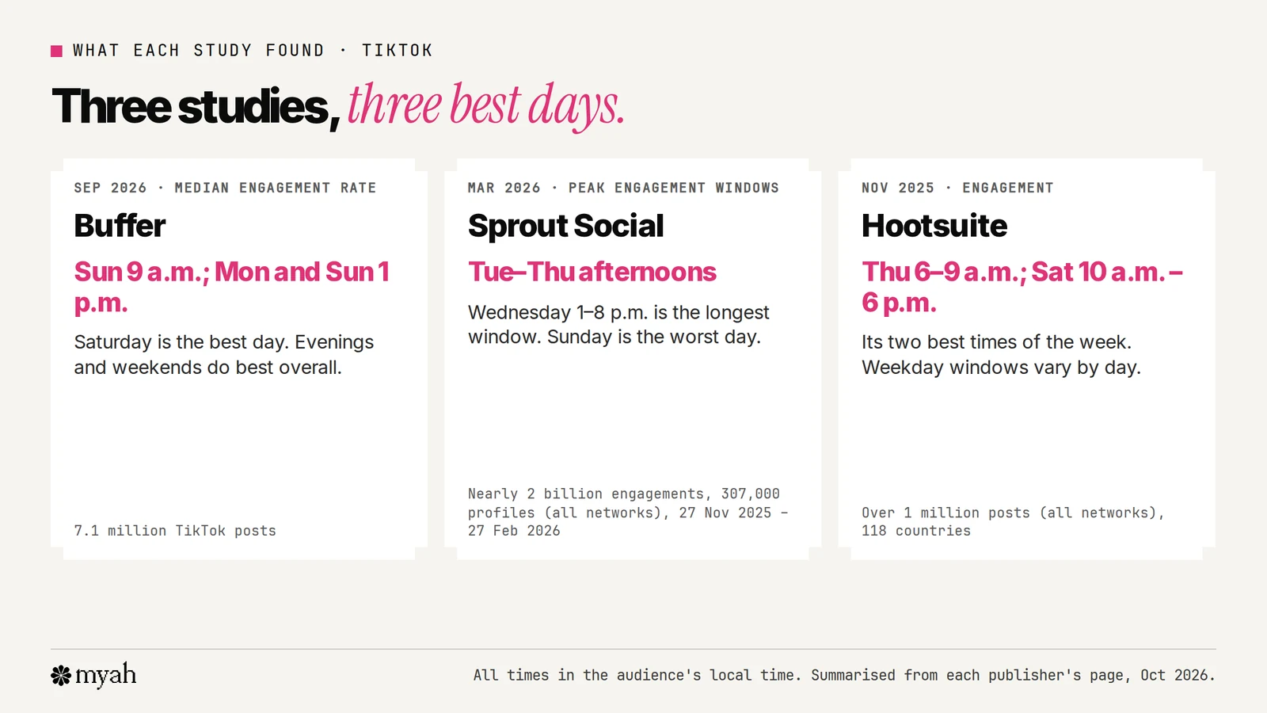Click 'Its two best times of the week' text

(1001, 355)
